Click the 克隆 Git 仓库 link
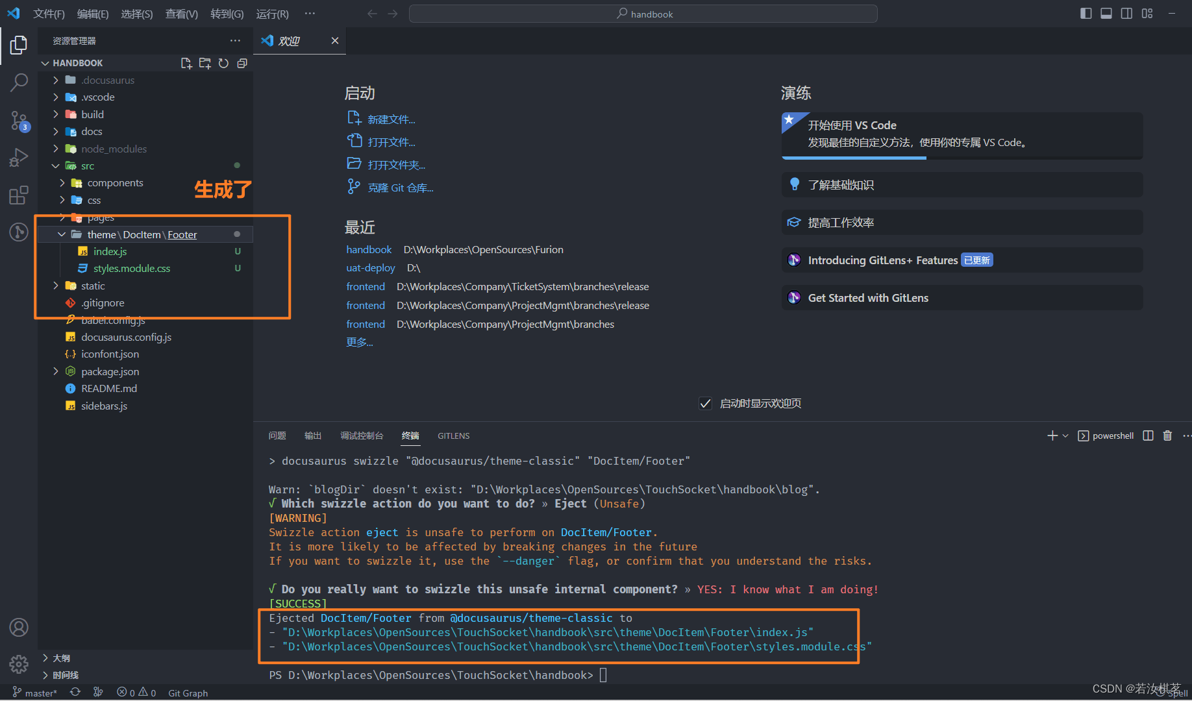This screenshot has height=701, width=1192. point(400,188)
